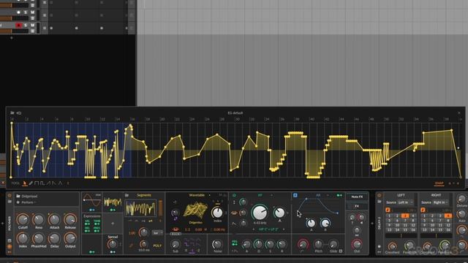Close the curve editor panel

coord(459,113)
